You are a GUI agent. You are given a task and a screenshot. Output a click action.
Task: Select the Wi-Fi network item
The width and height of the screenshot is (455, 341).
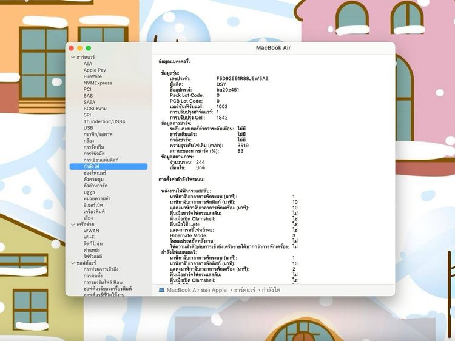tap(90, 237)
